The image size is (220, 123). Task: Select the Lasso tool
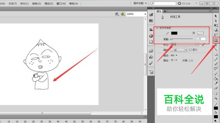(x=216, y=35)
